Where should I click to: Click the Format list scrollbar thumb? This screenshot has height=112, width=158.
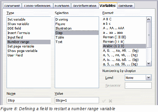(149, 35)
